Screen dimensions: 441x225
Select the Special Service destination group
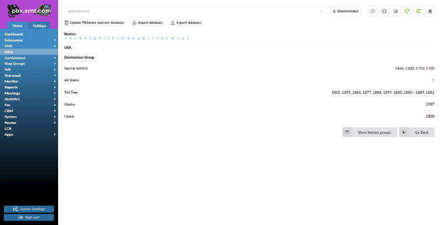pos(76,68)
